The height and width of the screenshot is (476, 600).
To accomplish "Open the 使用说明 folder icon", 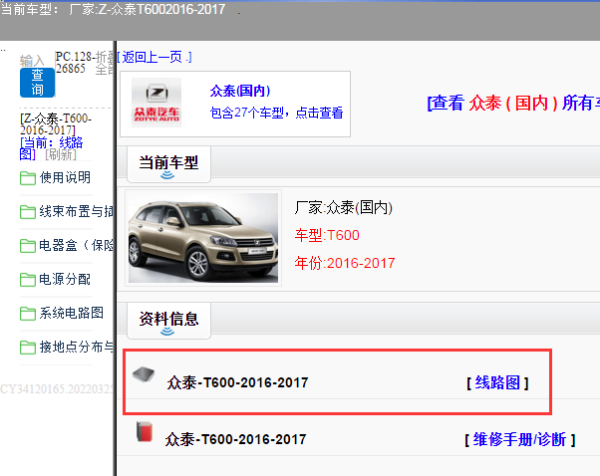I will 28,178.
